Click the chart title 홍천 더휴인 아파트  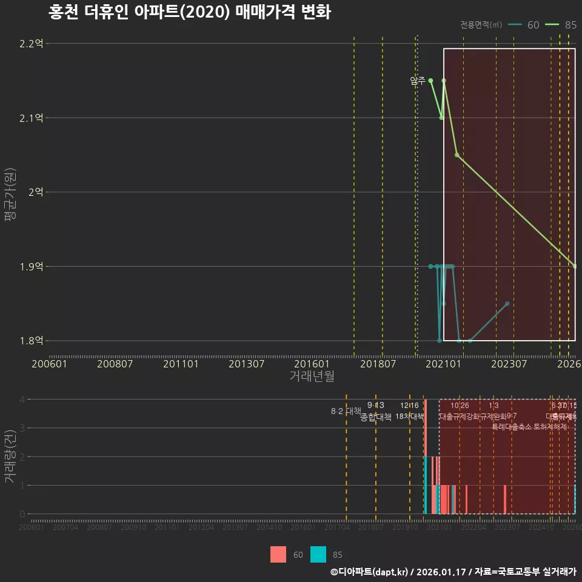(188, 12)
